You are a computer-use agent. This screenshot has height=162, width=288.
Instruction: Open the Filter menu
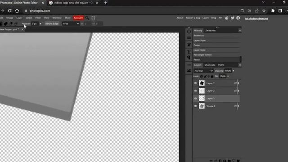click(38, 18)
